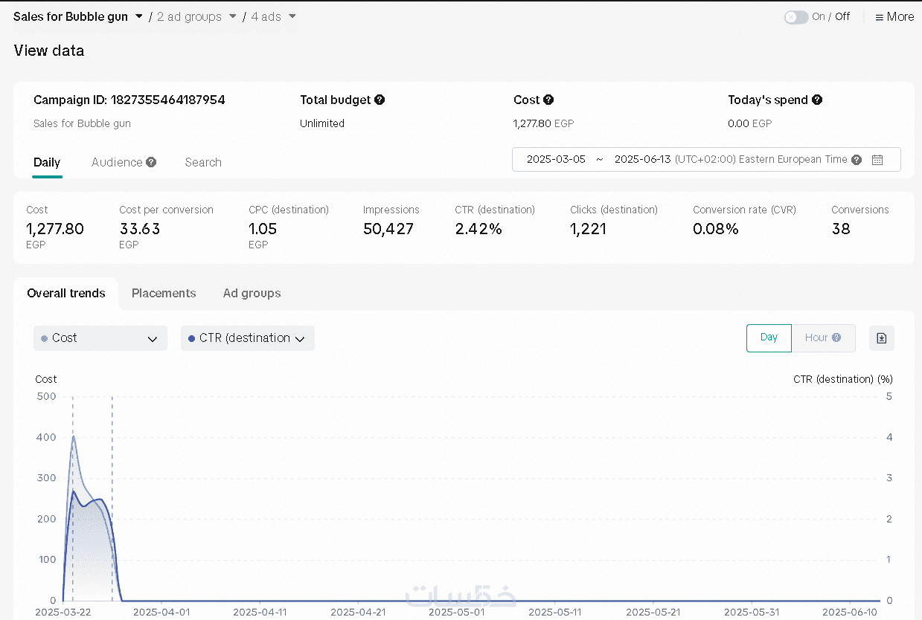Image resolution: width=922 pixels, height=620 pixels.
Task: Switch to the Search tab
Action: pos(203,162)
